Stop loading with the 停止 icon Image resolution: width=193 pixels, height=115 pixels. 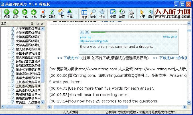tap(43, 12)
